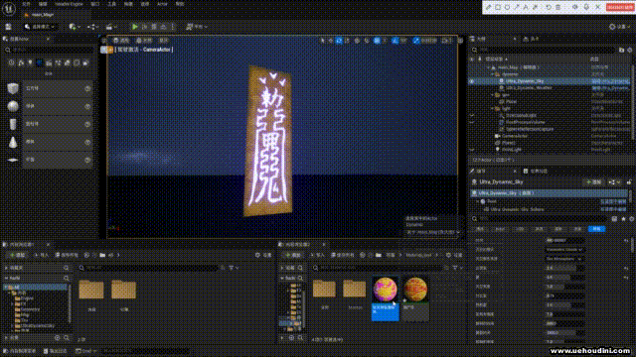Open the Details panel view options gear
Image resolution: width=636 pixels, height=357 pixels.
[632, 218]
